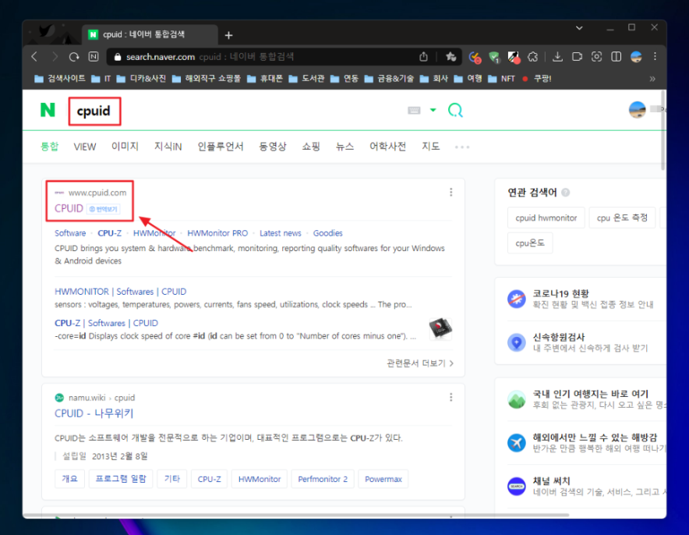Expand the search history dropdown arrow
689x535 pixels.
[x=433, y=110]
